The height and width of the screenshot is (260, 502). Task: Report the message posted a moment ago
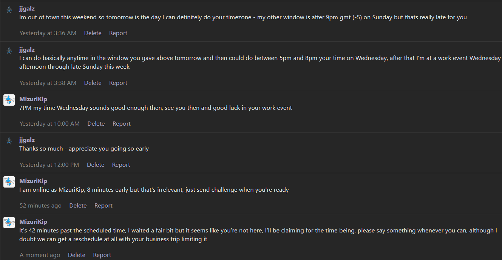pyautogui.click(x=102, y=255)
